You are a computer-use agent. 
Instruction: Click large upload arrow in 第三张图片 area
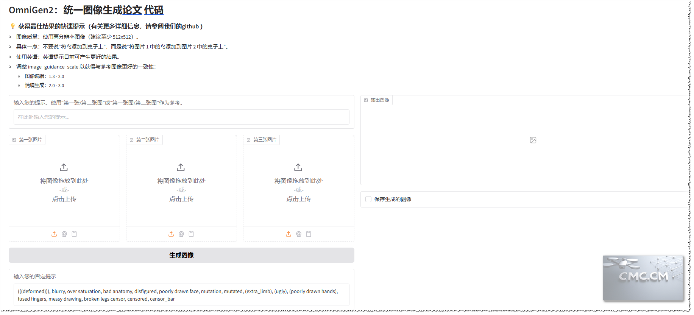tap(298, 167)
